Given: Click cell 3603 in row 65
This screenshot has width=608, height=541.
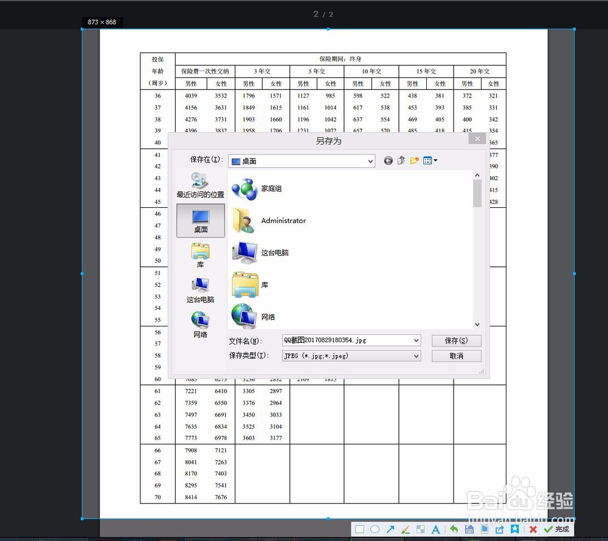Looking at the screenshot, I should click(x=249, y=438).
